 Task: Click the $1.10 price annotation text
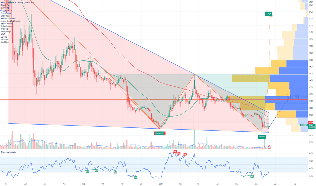[293, 97]
